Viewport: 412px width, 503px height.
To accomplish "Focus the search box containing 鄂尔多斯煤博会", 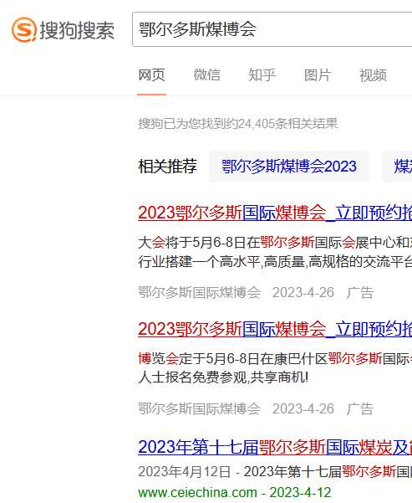I will pos(272,29).
